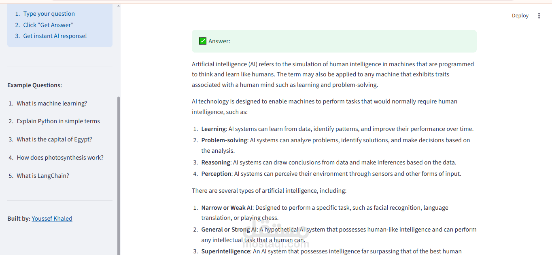Select example question 'What is machine learning?'
Screen dimensions: 552x255
(x=51, y=103)
